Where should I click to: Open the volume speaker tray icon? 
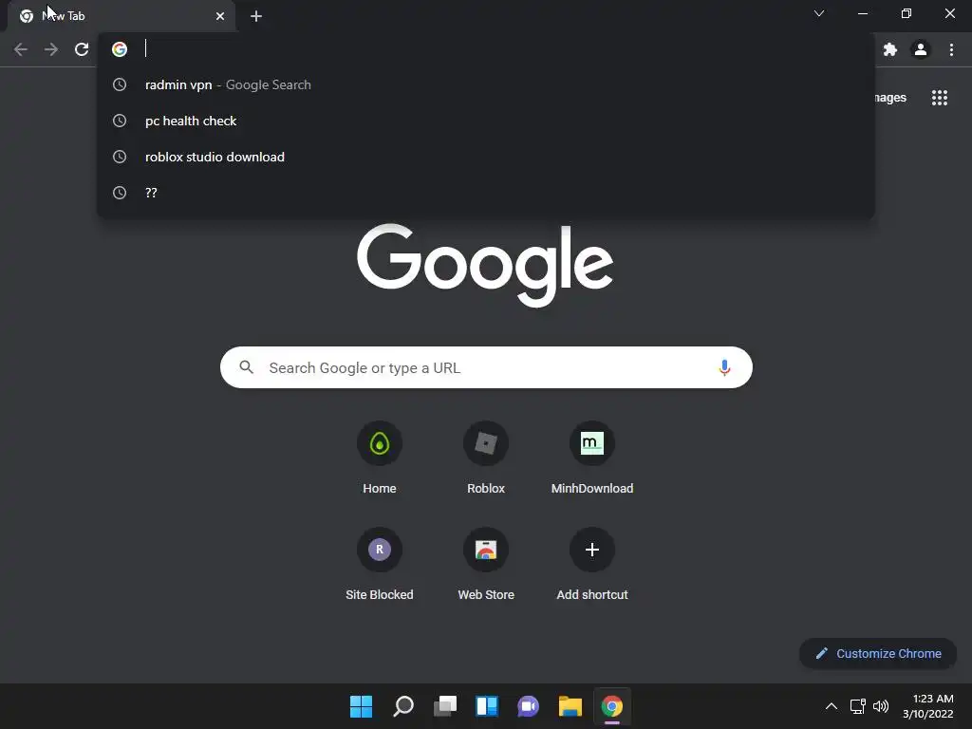880,706
